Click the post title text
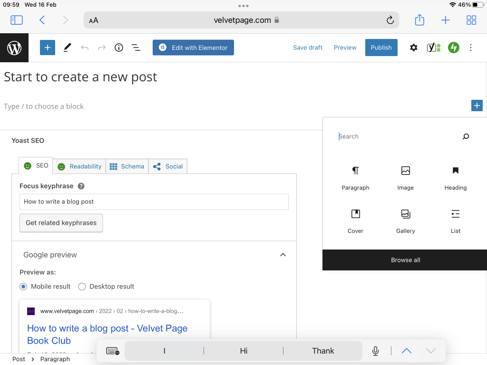The image size is (487, 365). 80,77
